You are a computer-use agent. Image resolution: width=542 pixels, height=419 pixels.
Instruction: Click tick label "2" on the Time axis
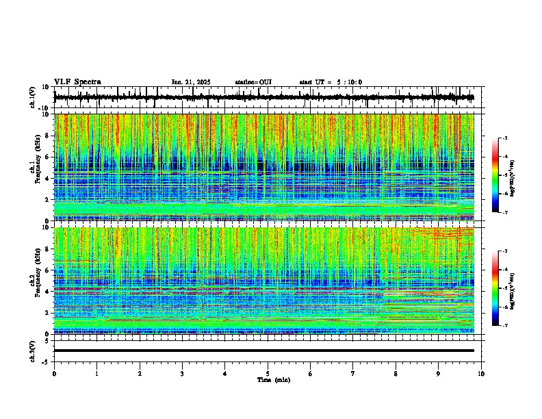pyautogui.click(x=140, y=374)
